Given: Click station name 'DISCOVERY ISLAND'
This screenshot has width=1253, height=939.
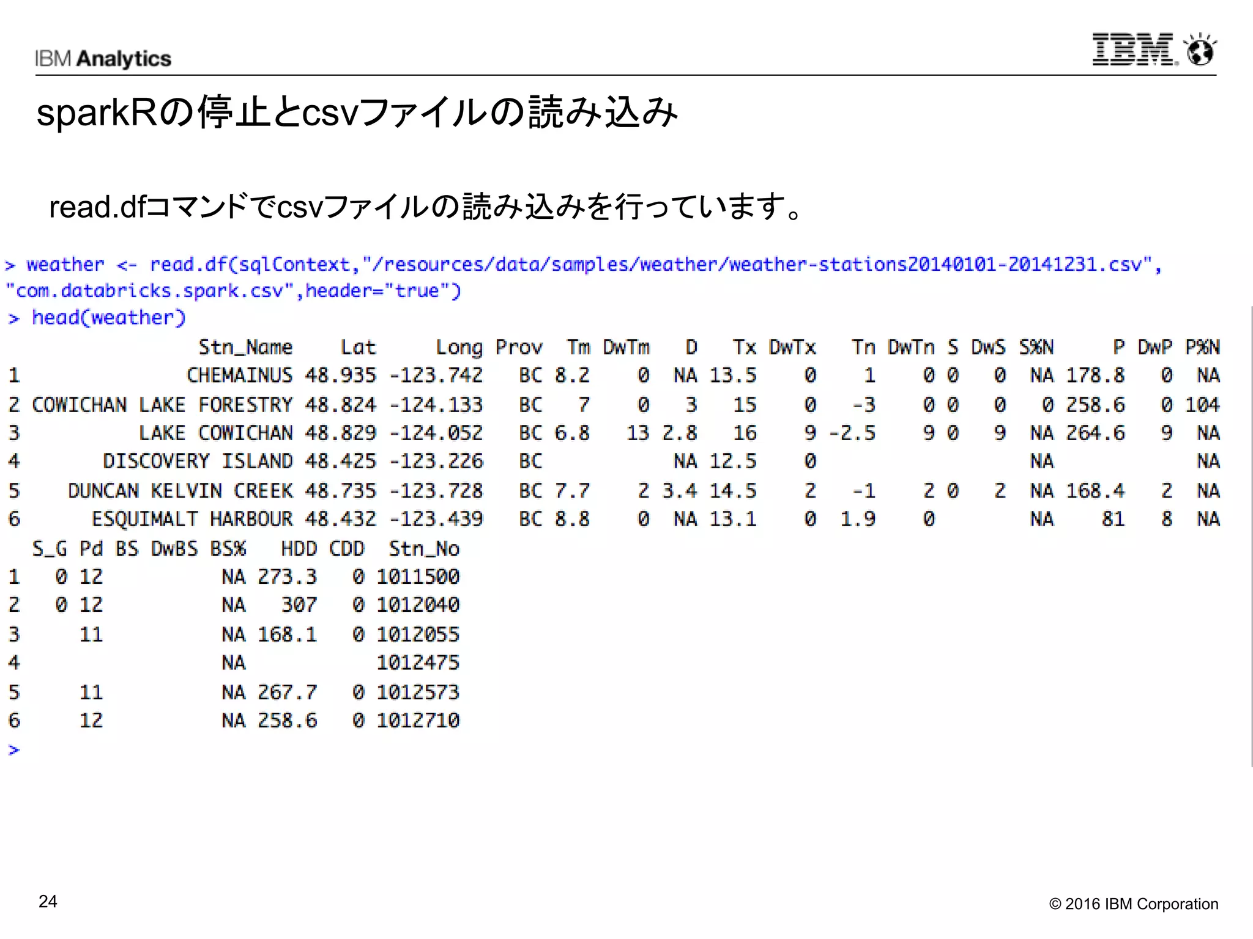Looking at the screenshot, I should coord(198,461).
